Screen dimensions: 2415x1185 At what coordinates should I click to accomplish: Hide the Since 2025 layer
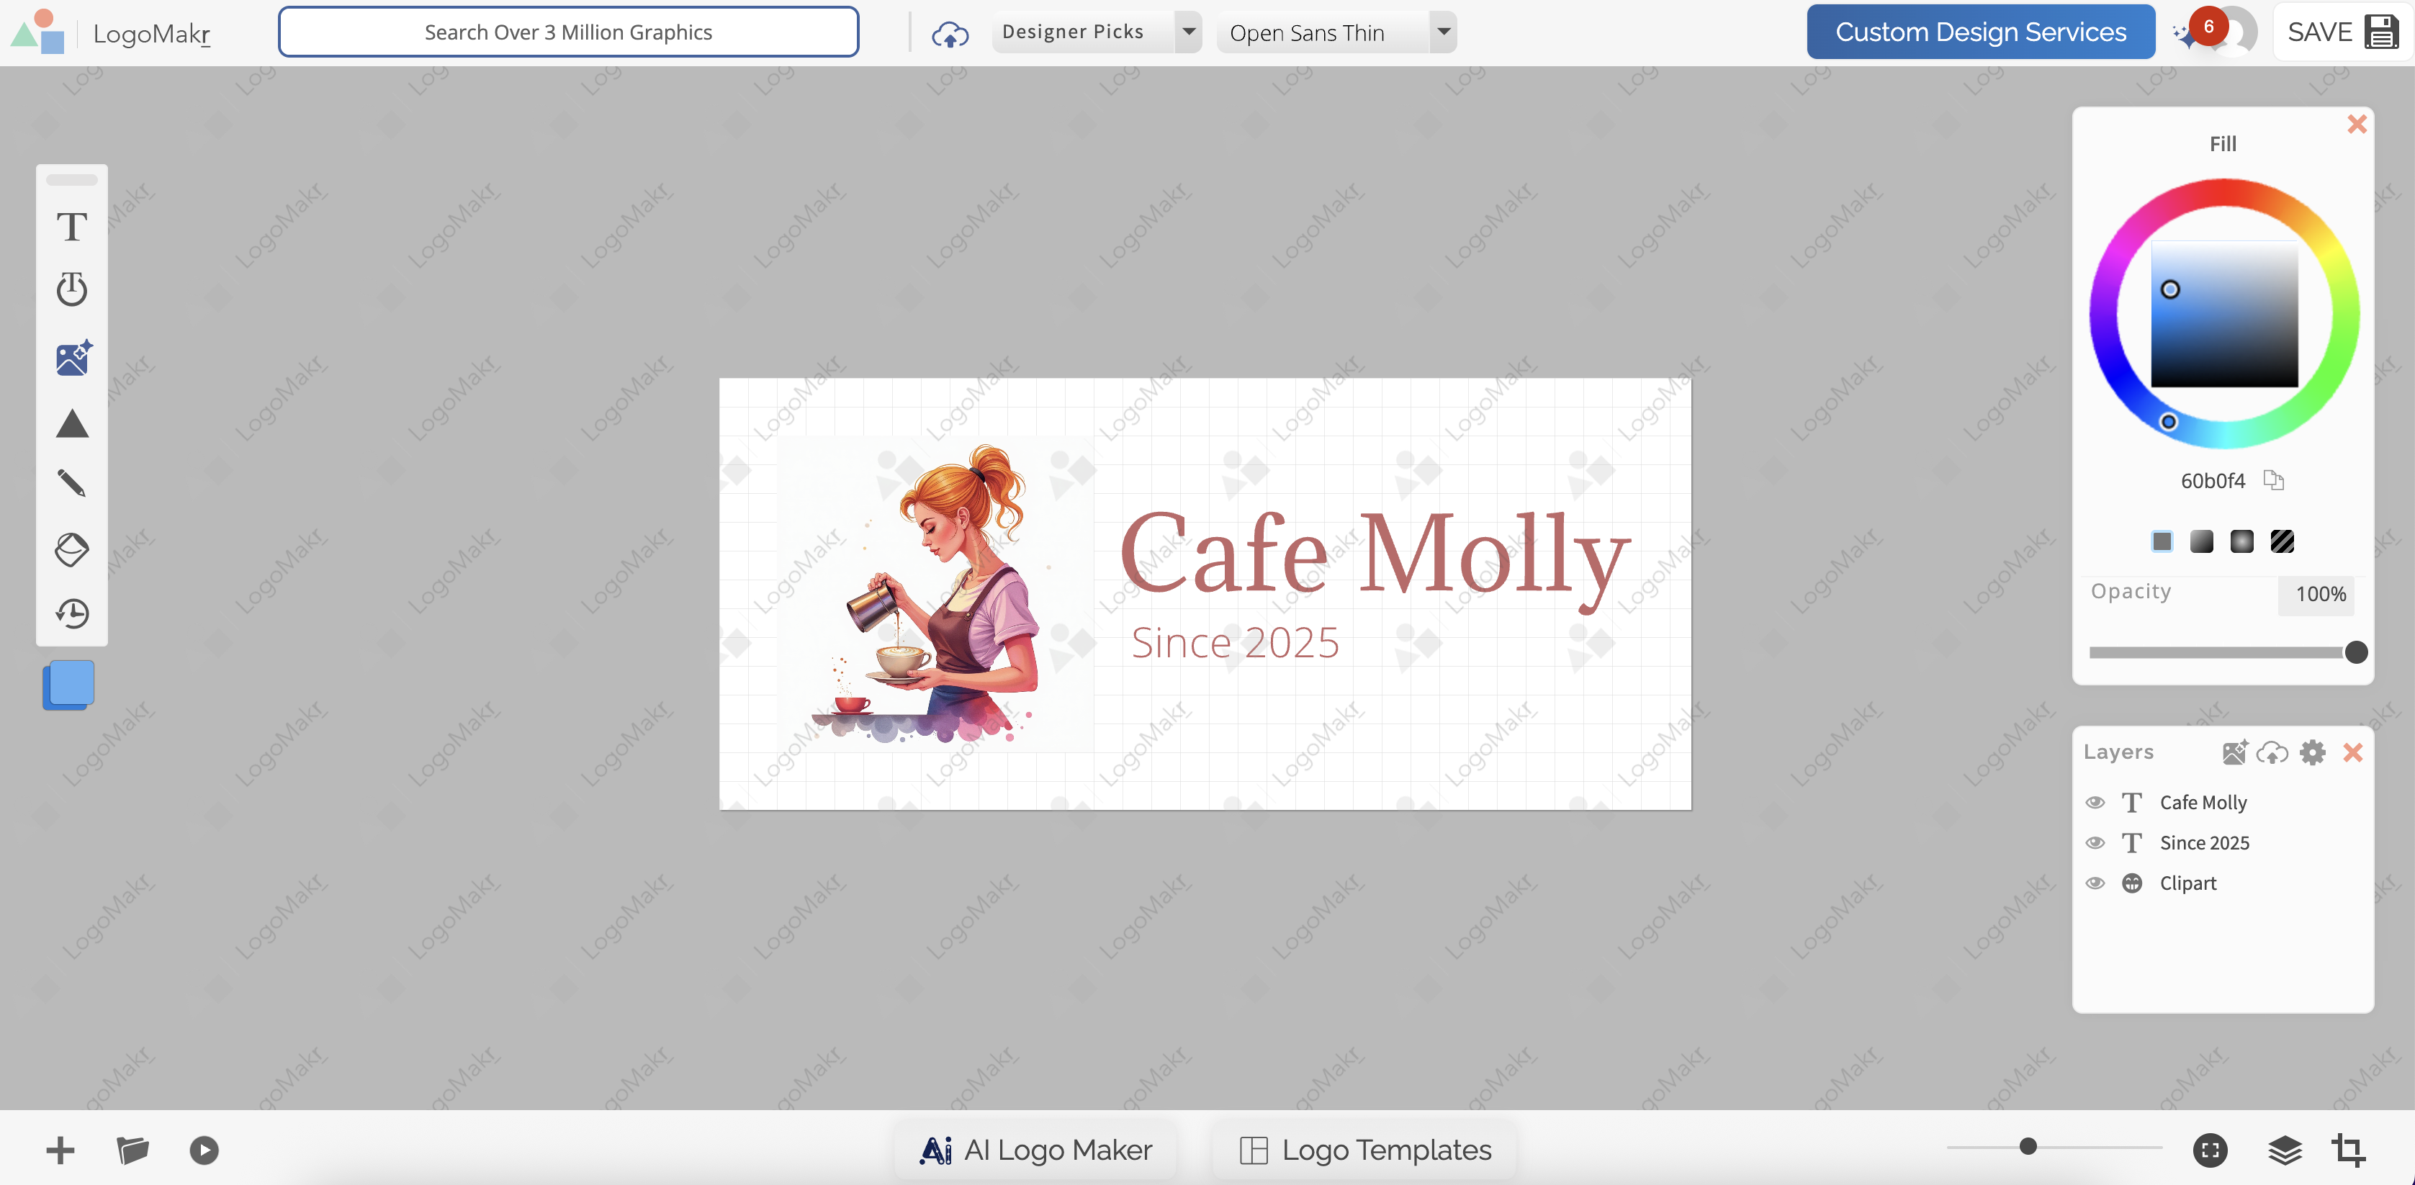point(2095,843)
